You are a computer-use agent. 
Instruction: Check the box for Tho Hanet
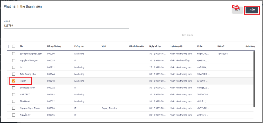14,101
